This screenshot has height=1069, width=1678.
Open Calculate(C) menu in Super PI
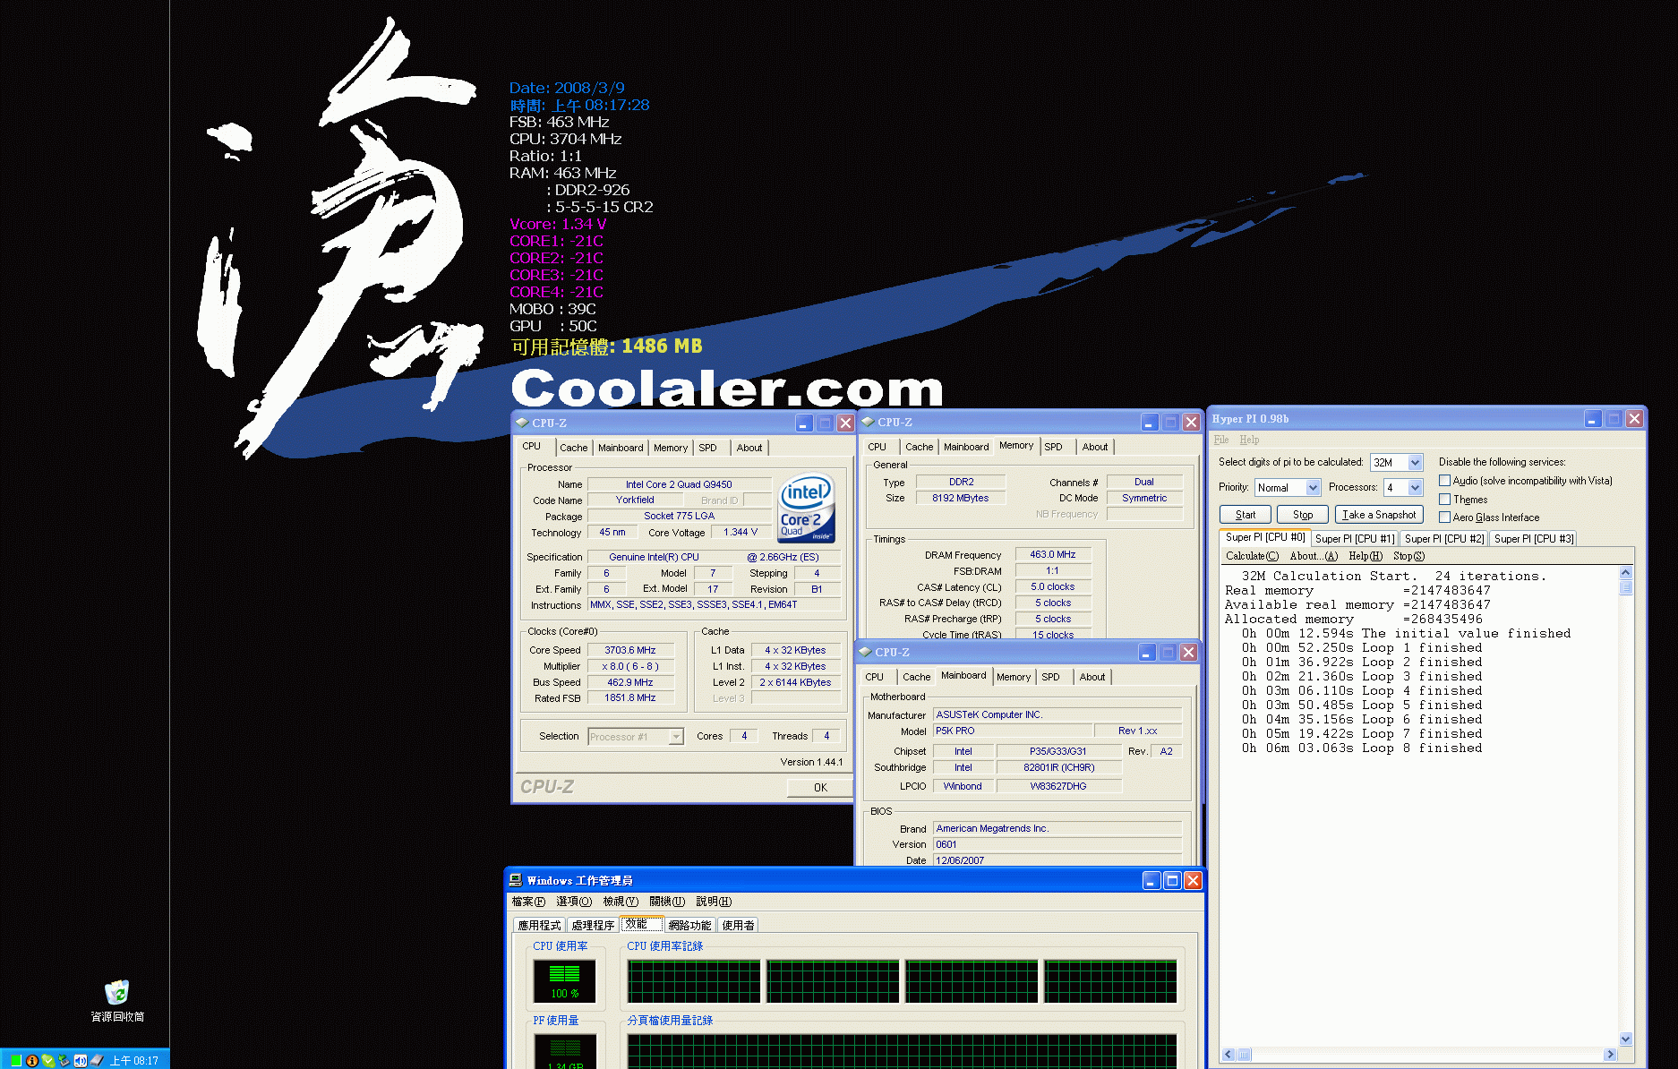coord(1252,556)
